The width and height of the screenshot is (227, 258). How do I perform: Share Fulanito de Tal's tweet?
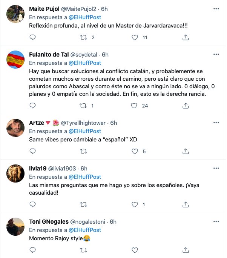click(x=186, y=106)
